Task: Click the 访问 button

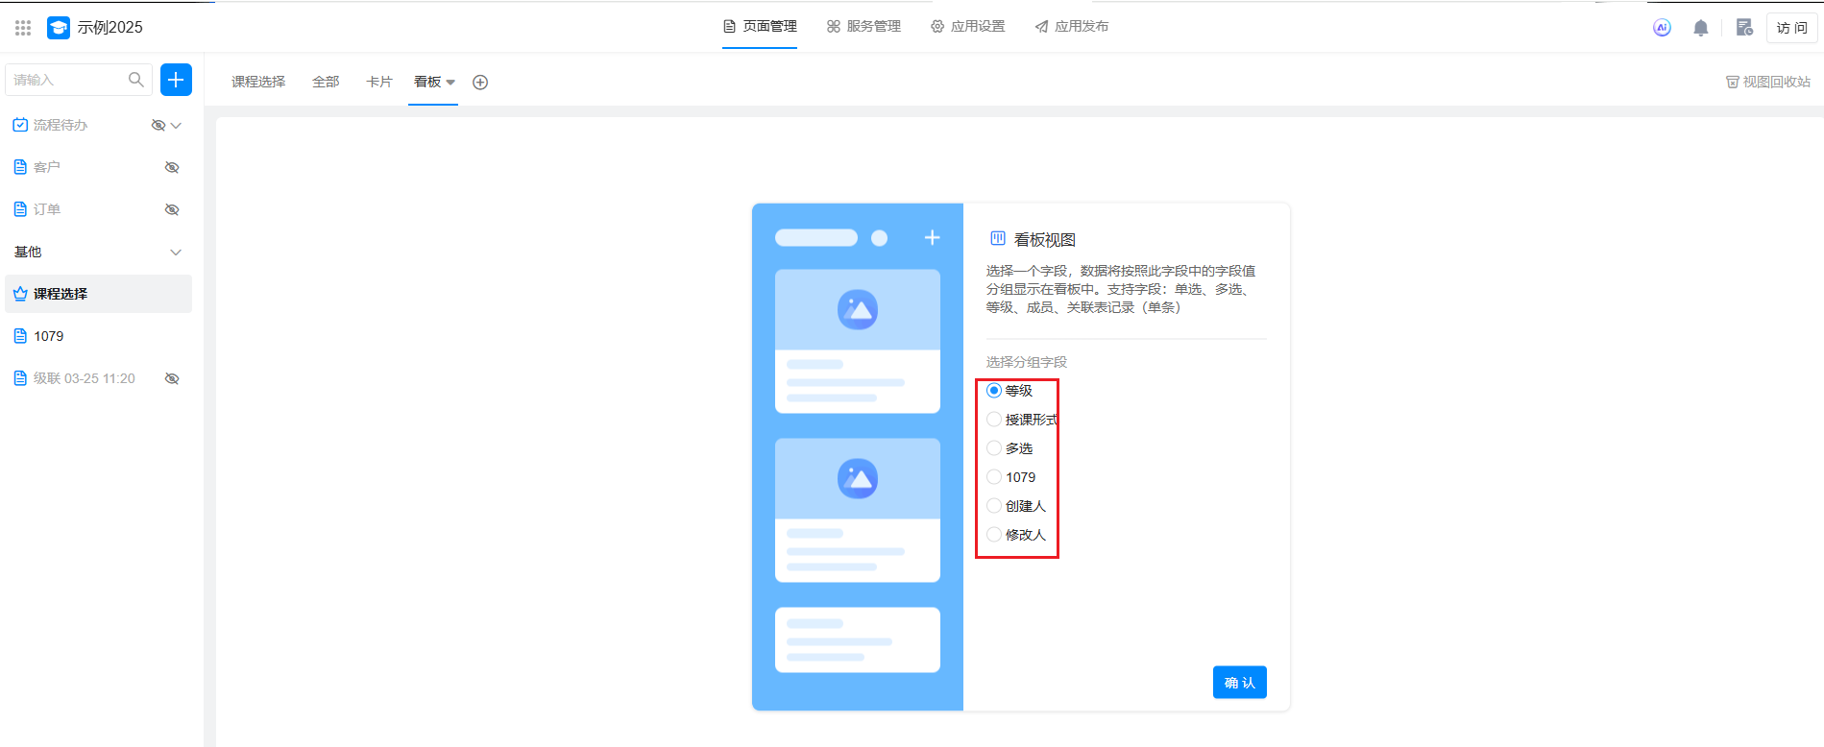Action: pos(1791,28)
